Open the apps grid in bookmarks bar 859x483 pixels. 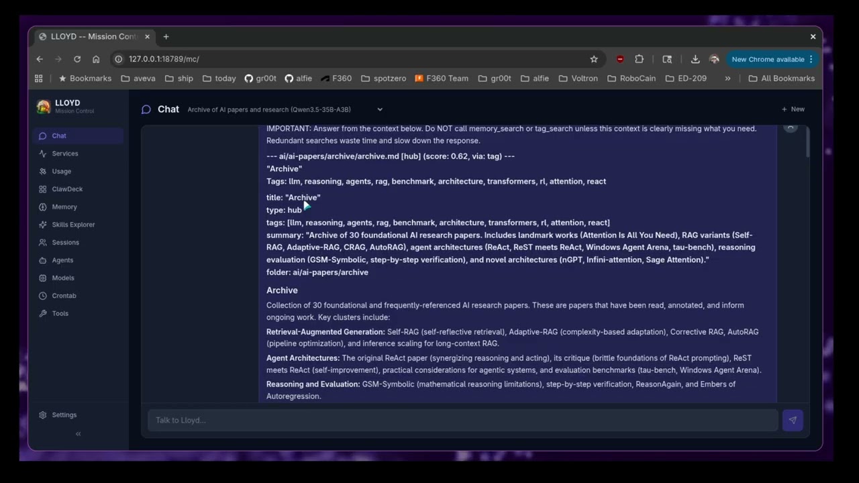pyautogui.click(x=38, y=78)
